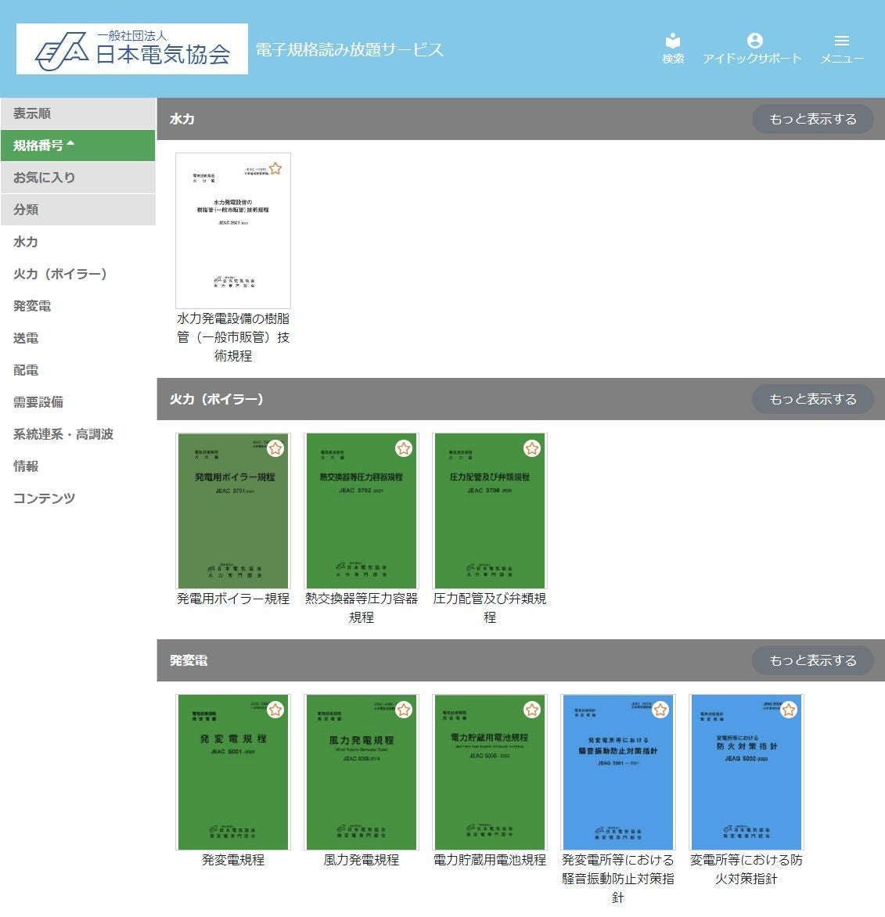Toggle favorite star on 防火対策指針
This screenshot has height=917, width=885.
tap(789, 710)
